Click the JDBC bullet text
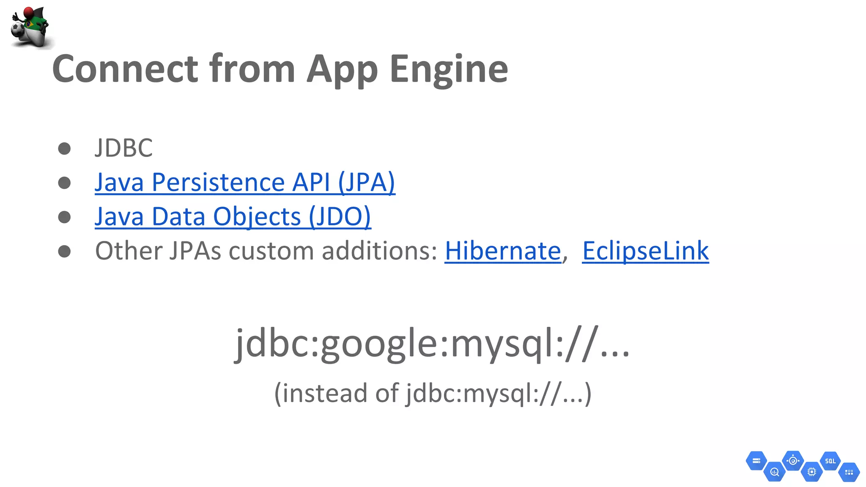 click(124, 148)
